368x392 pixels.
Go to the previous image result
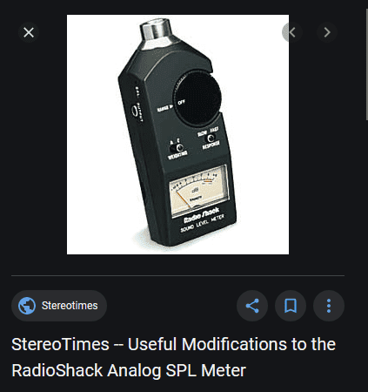[292, 32]
